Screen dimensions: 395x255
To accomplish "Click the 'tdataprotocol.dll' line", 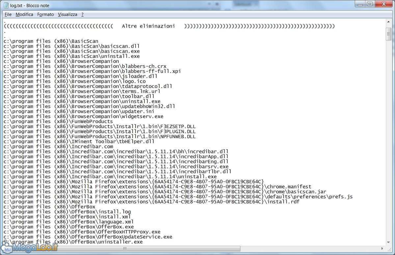I will click(88, 86).
